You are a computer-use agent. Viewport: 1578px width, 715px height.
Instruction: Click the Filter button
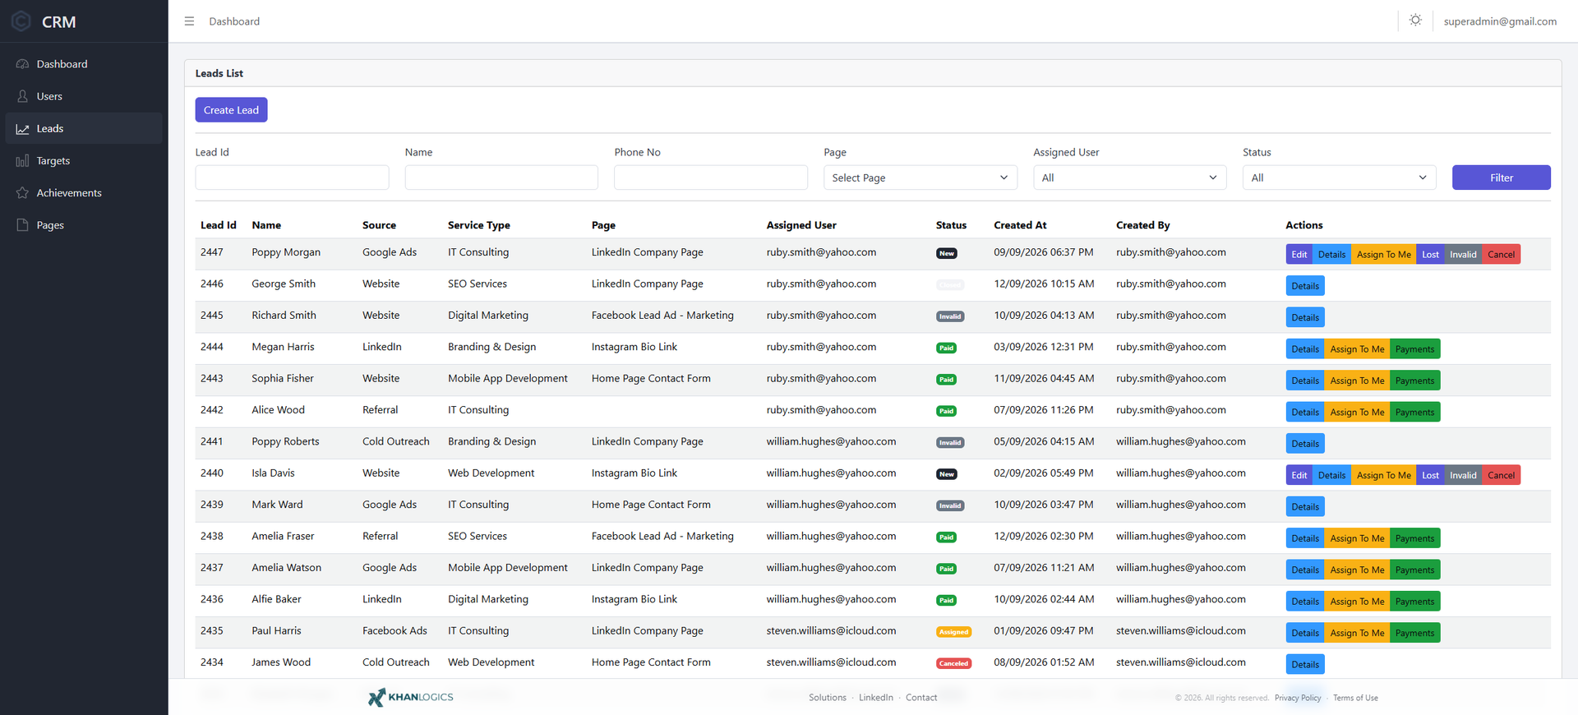[1502, 178]
